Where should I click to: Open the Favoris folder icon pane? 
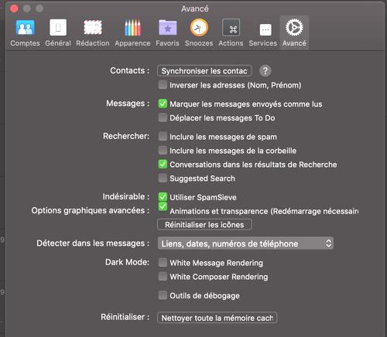tap(167, 33)
